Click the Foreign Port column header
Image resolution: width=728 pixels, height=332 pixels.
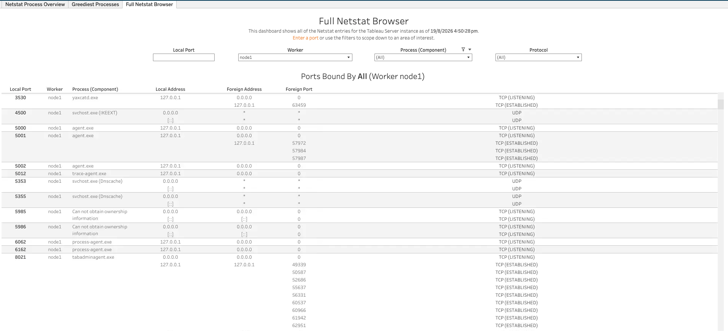[x=299, y=89]
